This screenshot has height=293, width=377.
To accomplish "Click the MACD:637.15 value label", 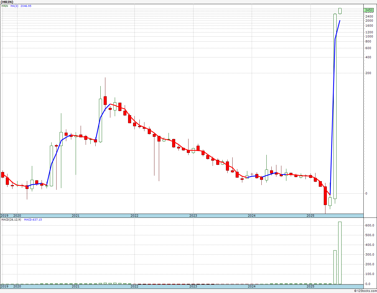I will coord(33,219).
